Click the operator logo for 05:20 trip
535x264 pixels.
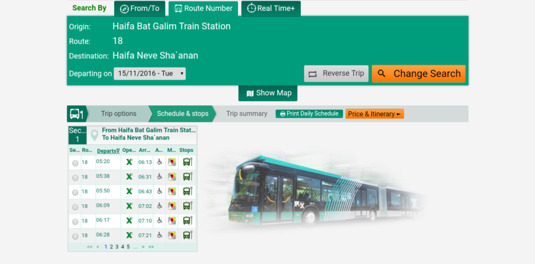tap(129, 162)
